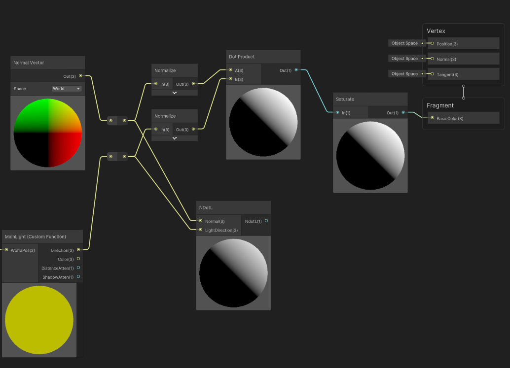
Task: Click the Saturate node's In(1) port
Action: 337,113
